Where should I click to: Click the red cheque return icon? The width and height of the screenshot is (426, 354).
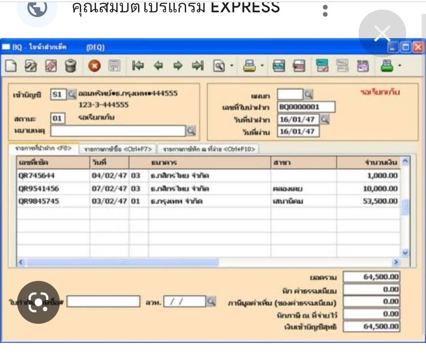299,66
